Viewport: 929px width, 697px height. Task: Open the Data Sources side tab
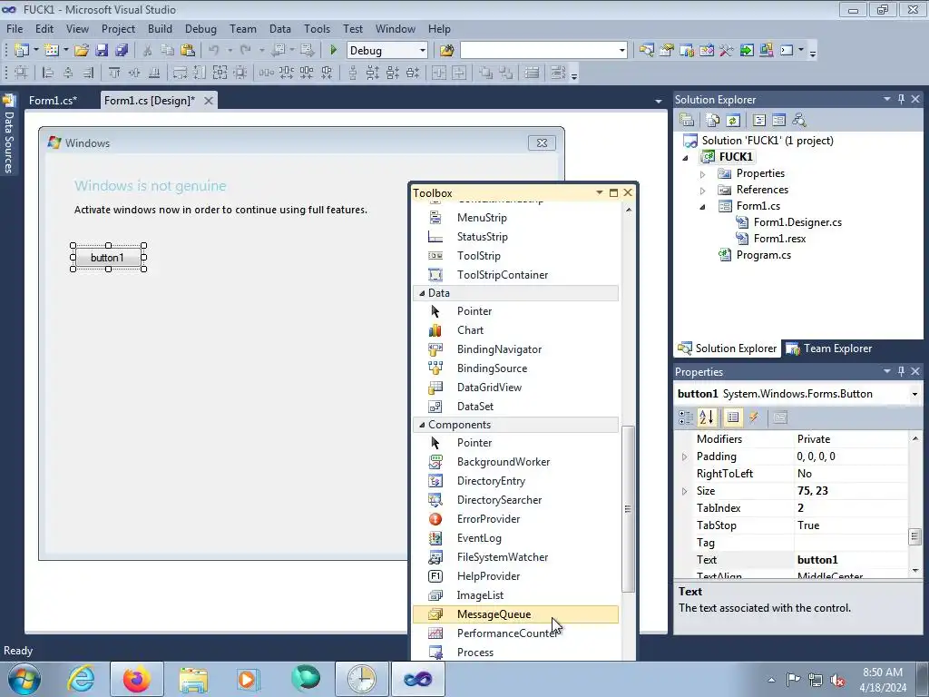(x=8, y=135)
